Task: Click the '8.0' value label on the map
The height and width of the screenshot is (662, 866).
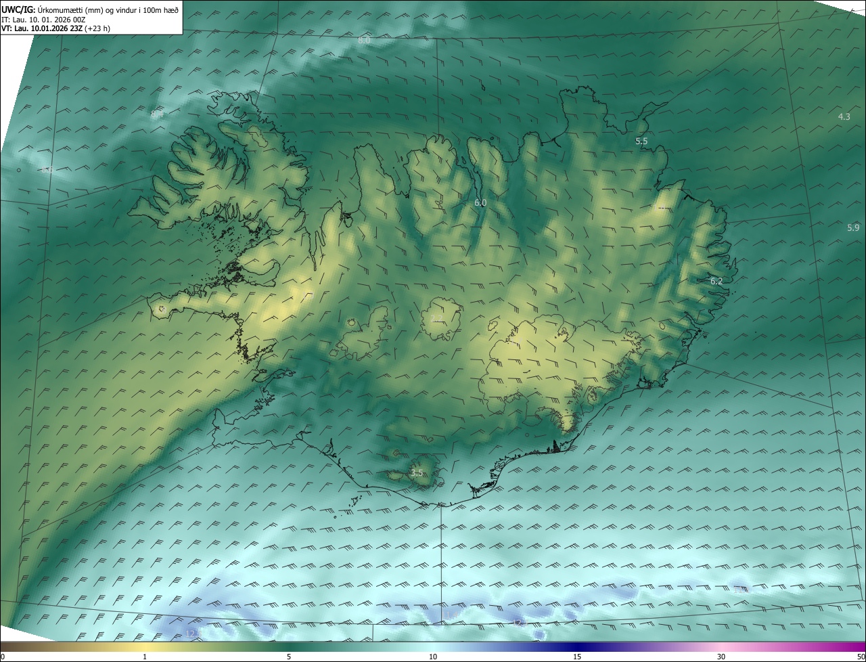Action: pos(364,41)
